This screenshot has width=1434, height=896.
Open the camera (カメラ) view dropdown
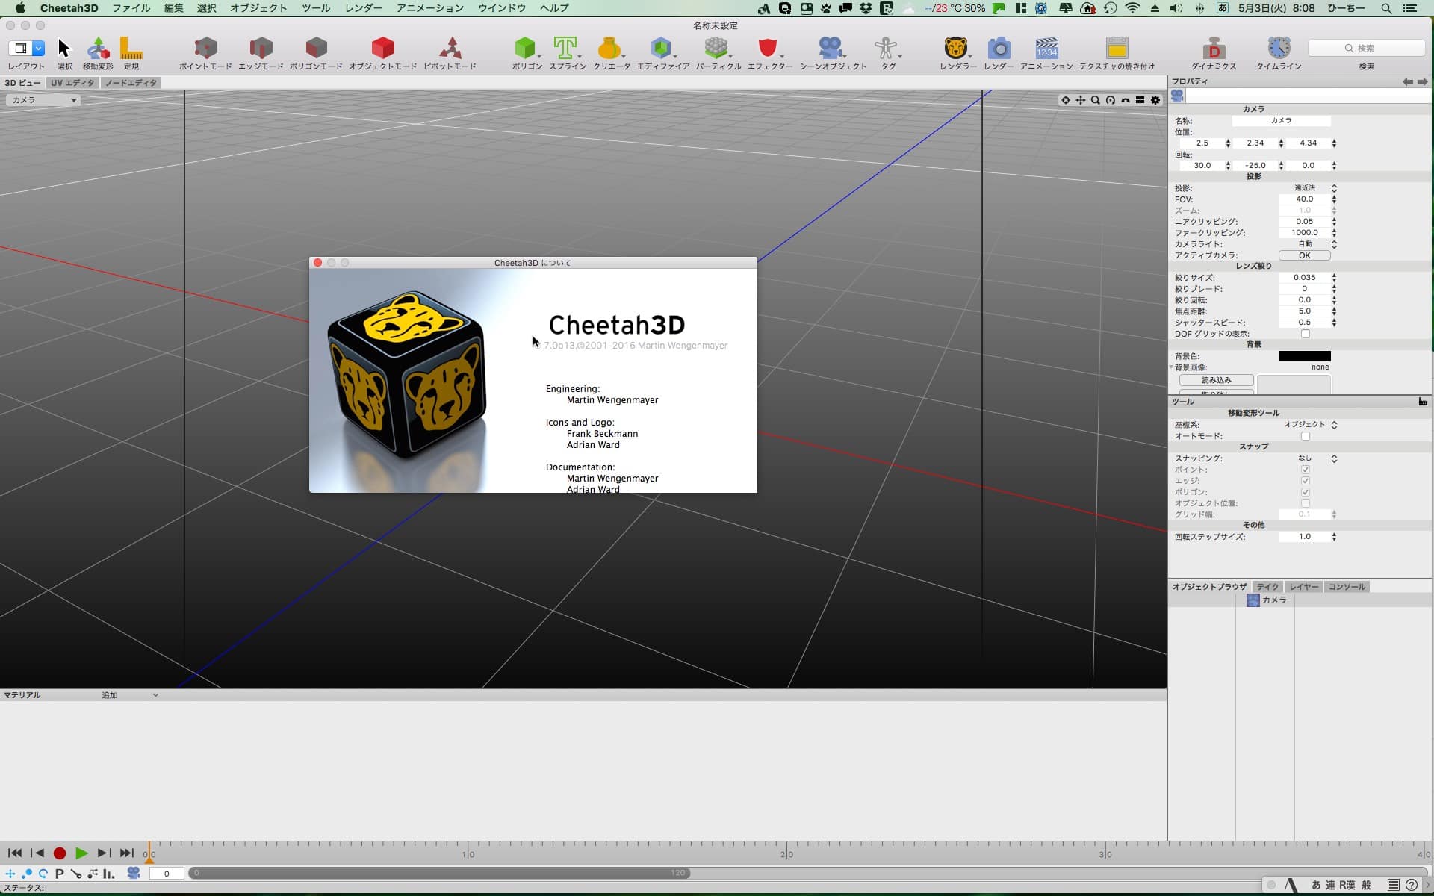pyautogui.click(x=44, y=100)
